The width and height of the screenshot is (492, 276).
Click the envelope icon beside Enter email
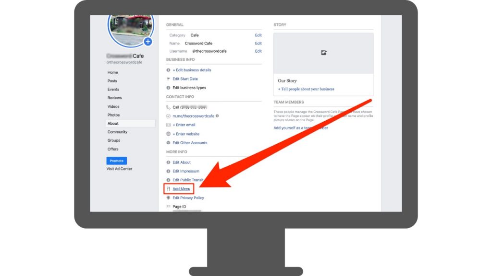168,125
